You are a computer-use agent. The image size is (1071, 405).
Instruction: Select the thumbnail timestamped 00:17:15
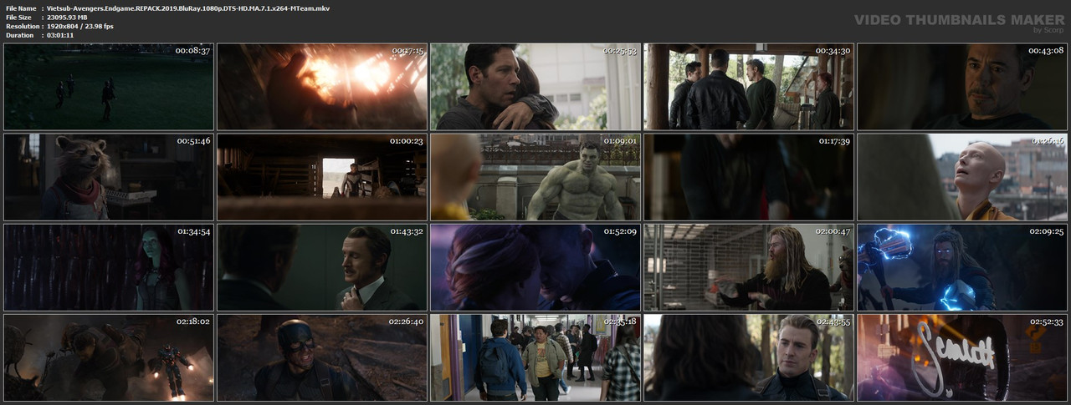(x=322, y=87)
